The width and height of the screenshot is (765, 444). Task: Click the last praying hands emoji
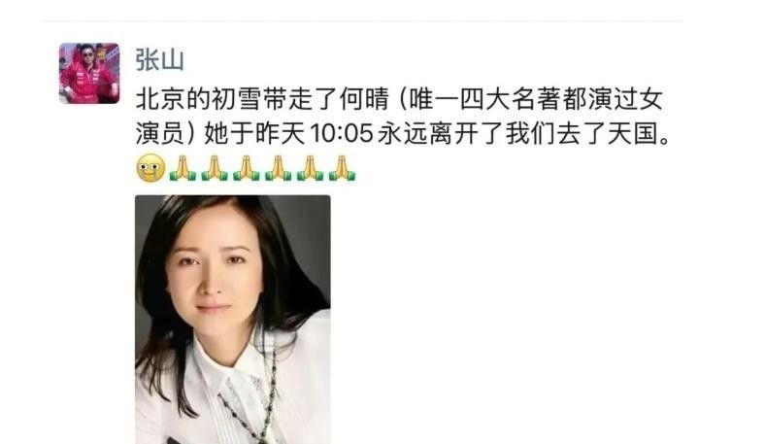coord(342,168)
